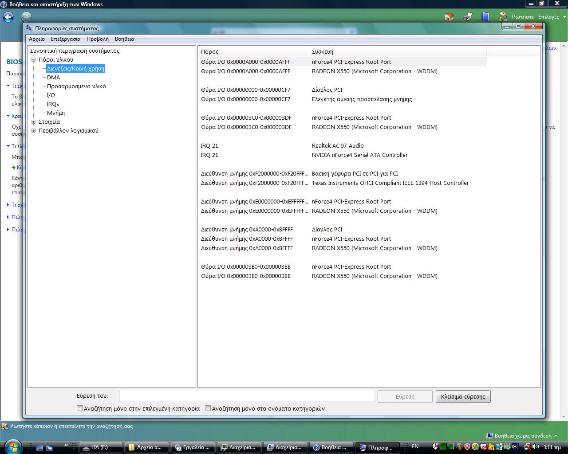Image resolution: width=568 pixels, height=454 pixels.
Task: Enable search only category names checkbox
Action: point(208,408)
